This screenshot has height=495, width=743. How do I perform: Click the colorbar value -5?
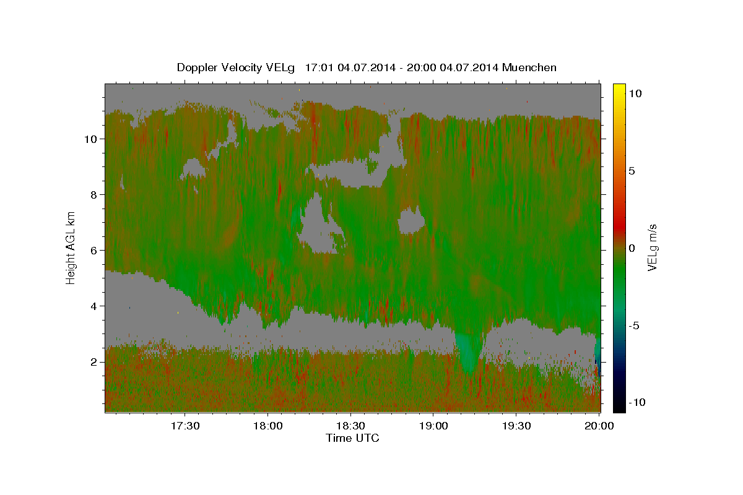click(635, 325)
